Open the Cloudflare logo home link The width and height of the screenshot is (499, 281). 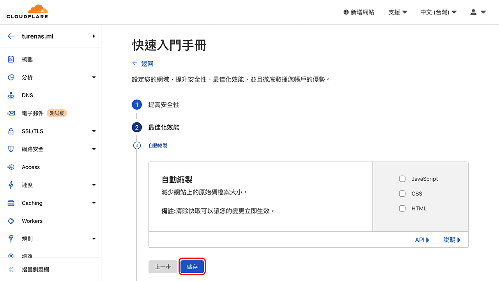pyautogui.click(x=27, y=12)
